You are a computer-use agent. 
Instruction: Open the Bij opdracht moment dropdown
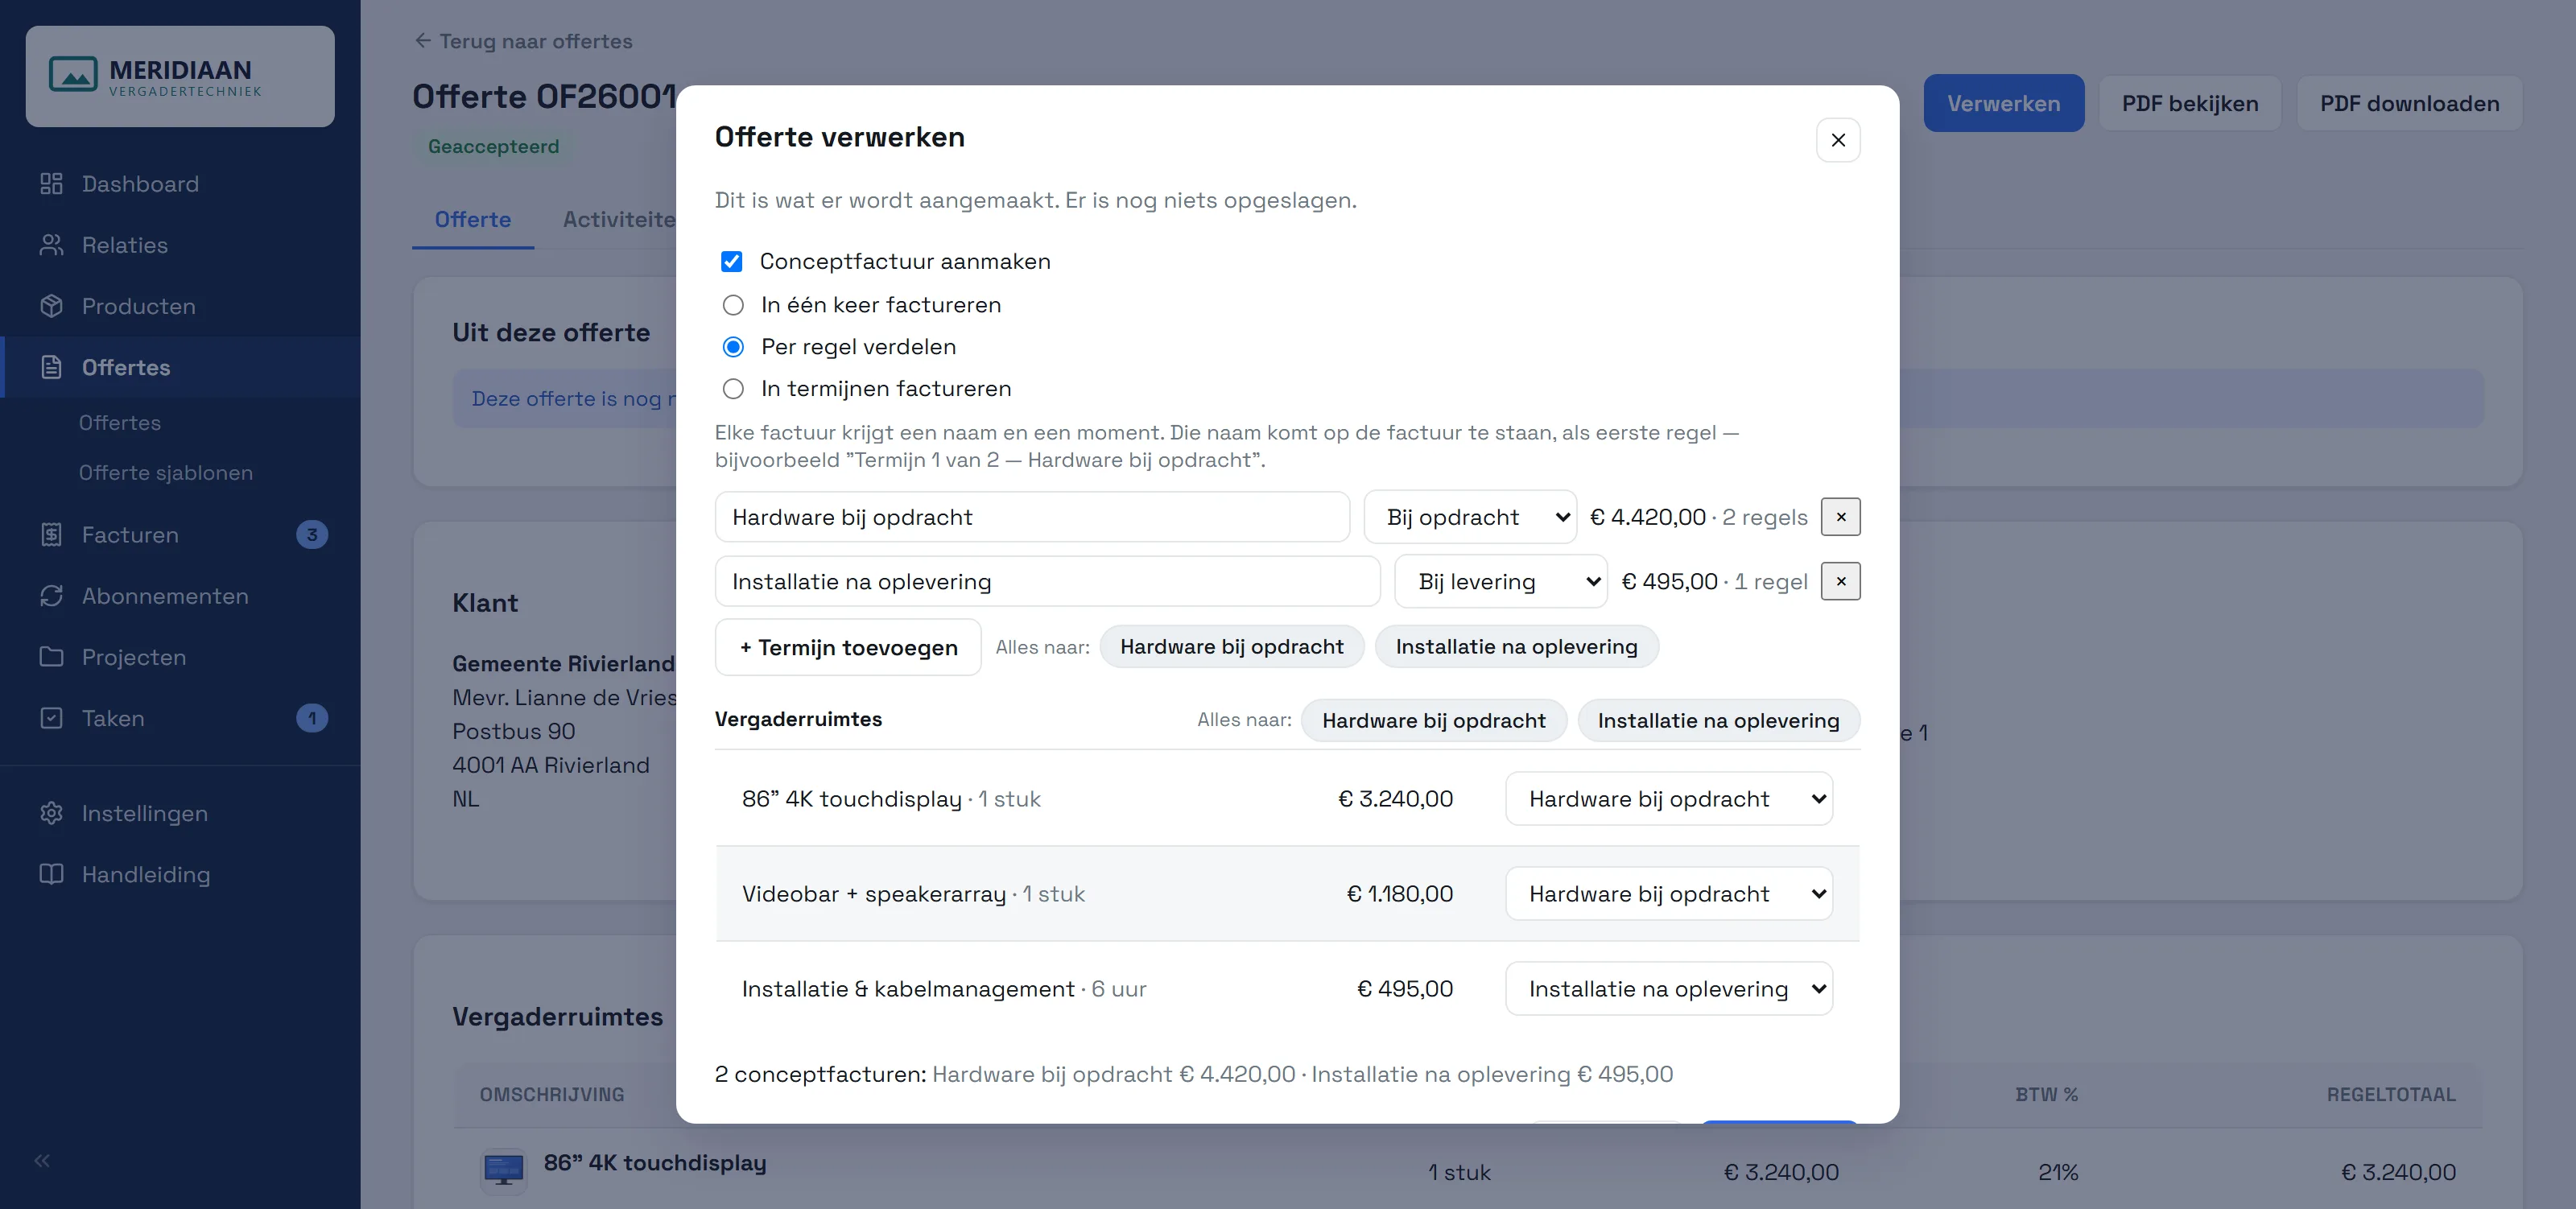(x=1470, y=517)
